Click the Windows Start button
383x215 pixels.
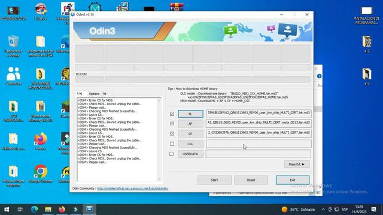point(7,210)
